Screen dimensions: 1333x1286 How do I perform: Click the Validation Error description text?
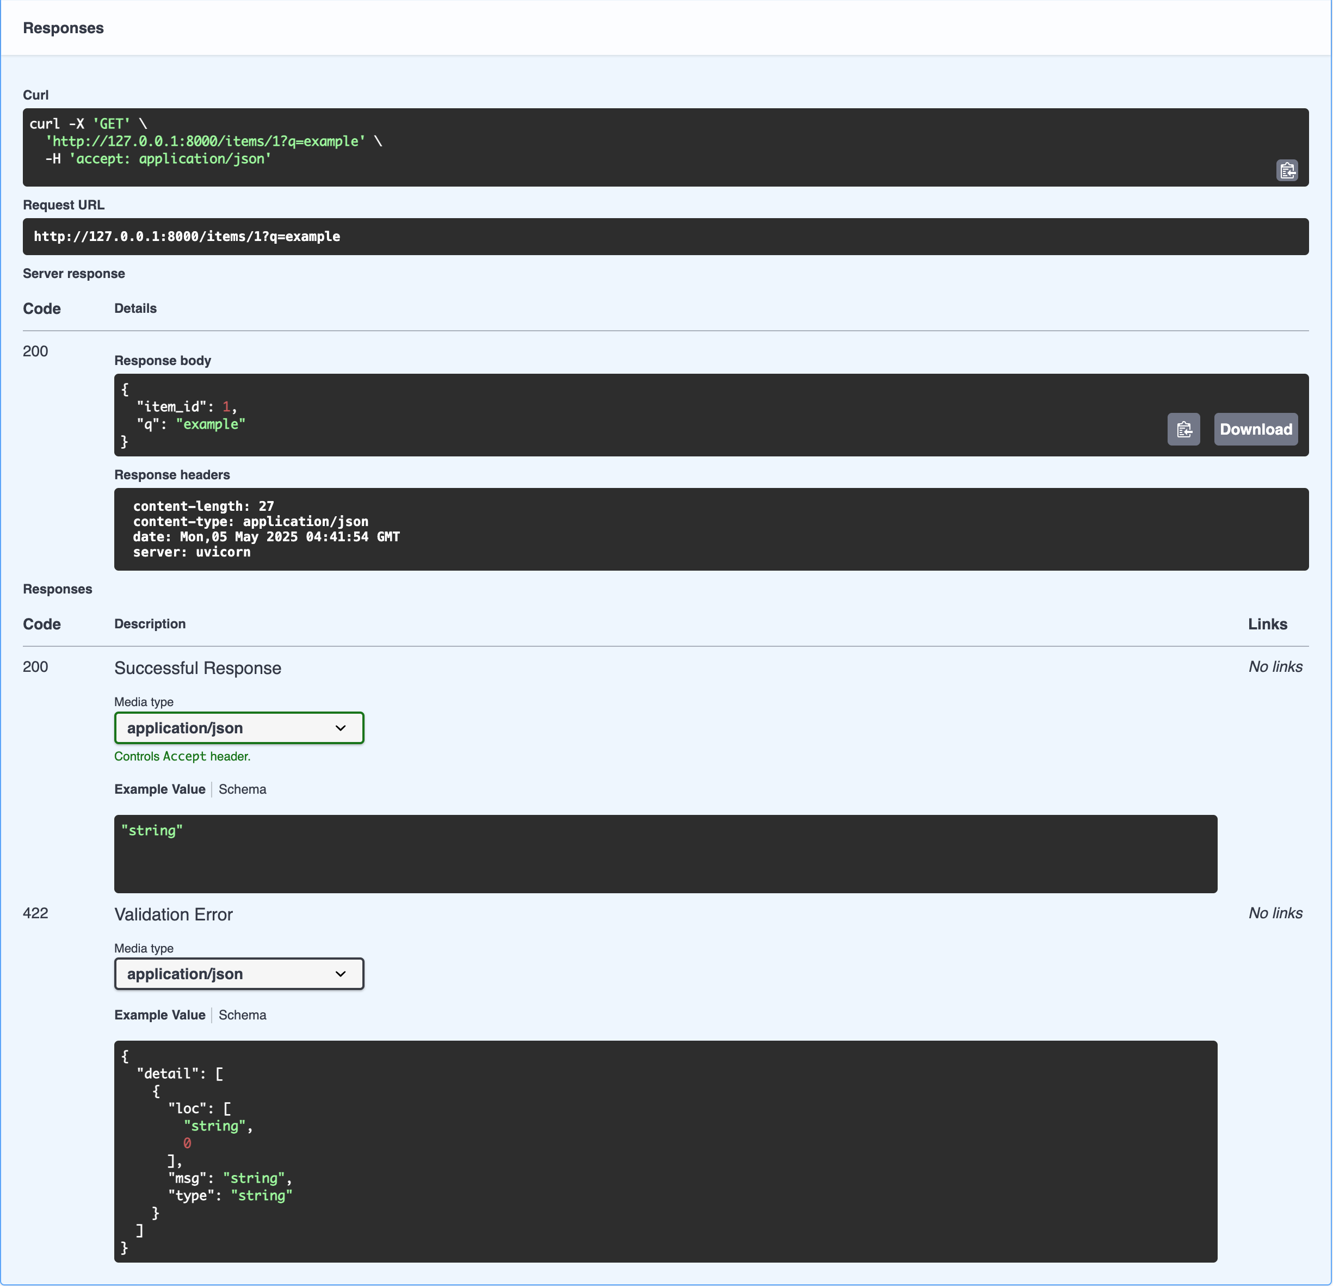point(174,914)
